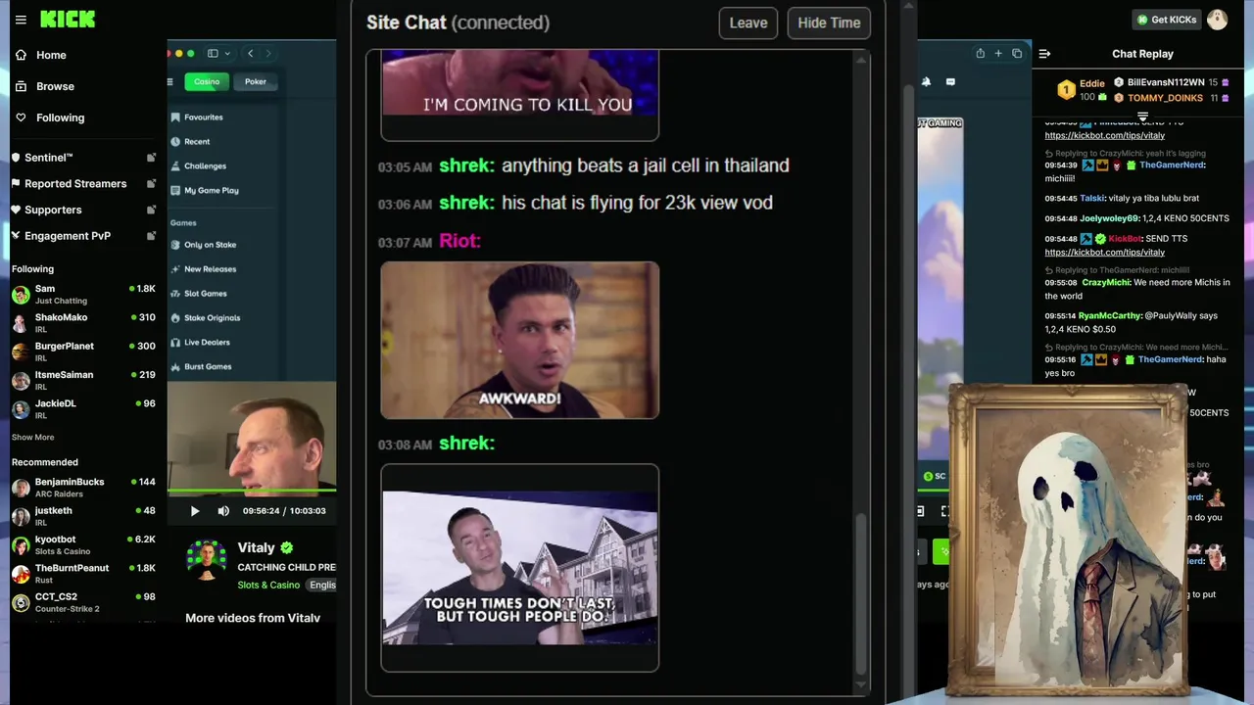
Task: Click the Reported Streamers flag icon
Action: click(16, 183)
